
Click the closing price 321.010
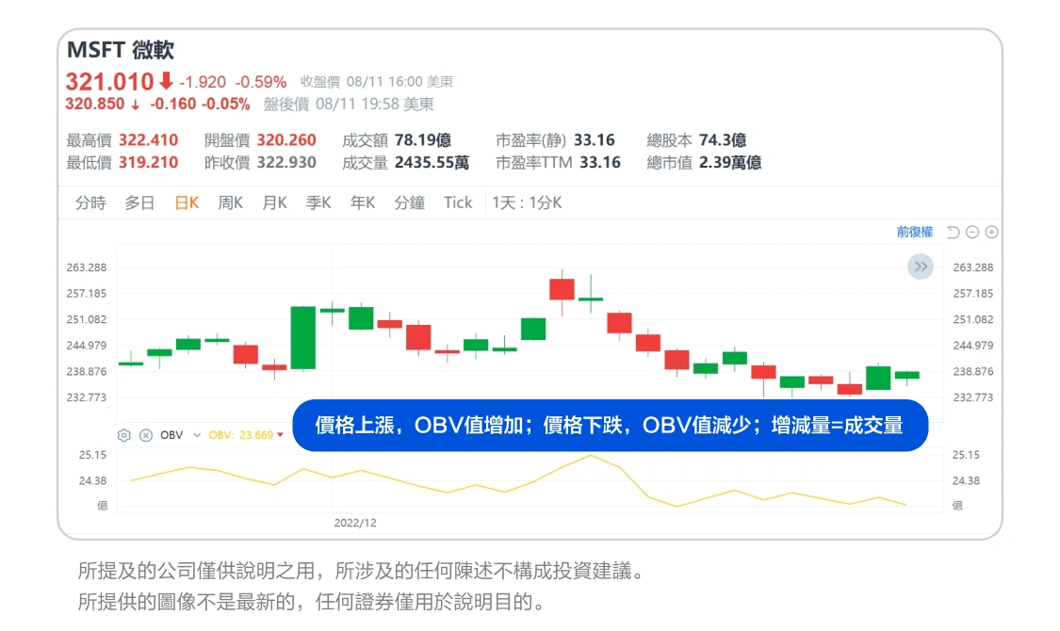coord(109,82)
